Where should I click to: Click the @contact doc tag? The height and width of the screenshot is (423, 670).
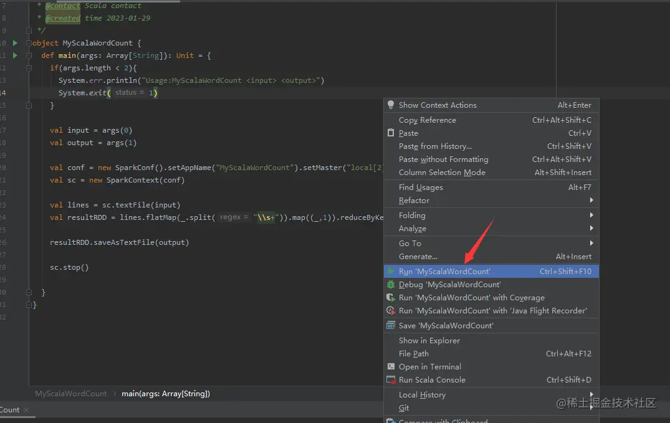point(63,6)
